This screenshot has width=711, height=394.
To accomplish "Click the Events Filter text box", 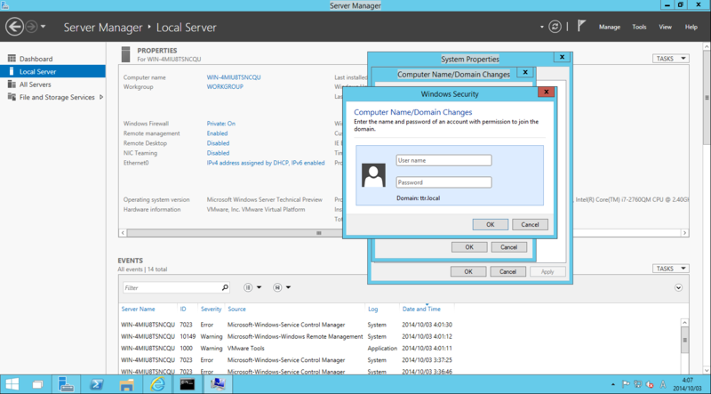I will pos(171,287).
